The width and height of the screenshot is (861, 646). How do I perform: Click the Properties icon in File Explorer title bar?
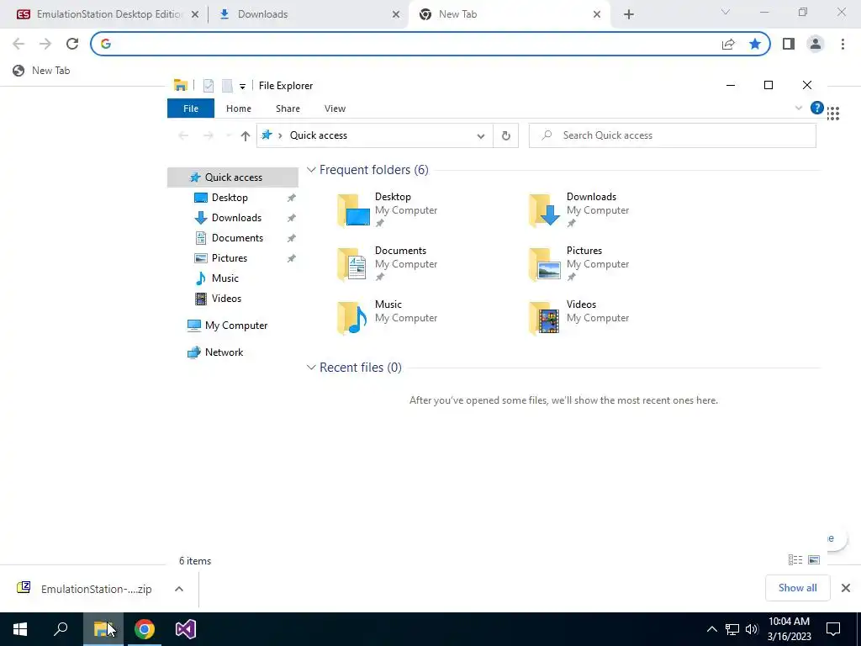pyautogui.click(x=209, y=86)
